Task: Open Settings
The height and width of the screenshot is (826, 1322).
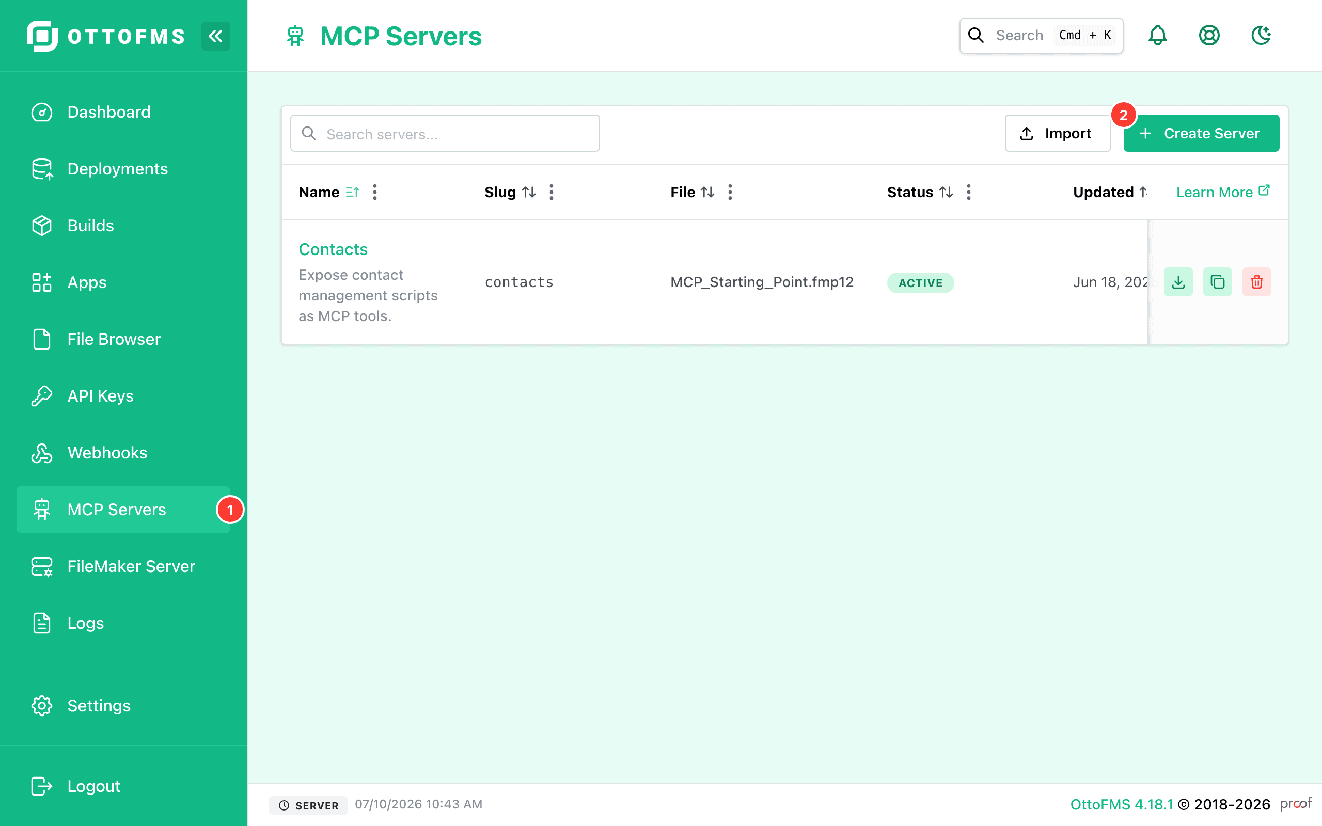Action: [123, 706]
